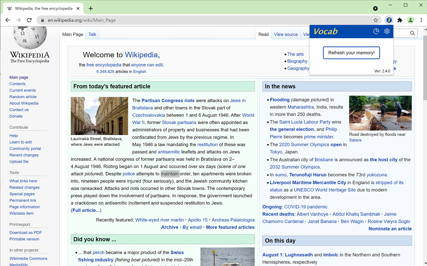Open The arts portal link

click(x=296, y=54)
